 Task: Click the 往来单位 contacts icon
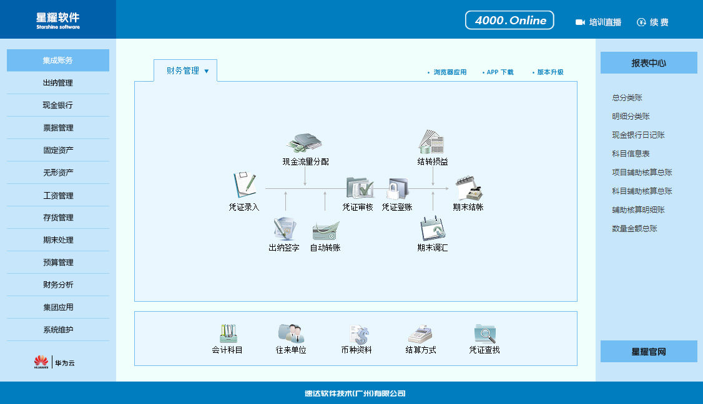coord(291,334)
